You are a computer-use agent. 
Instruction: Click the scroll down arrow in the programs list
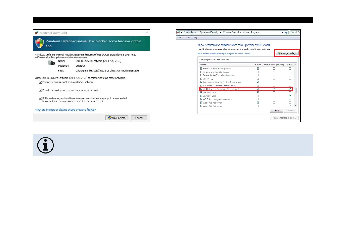tap(296, 106)
